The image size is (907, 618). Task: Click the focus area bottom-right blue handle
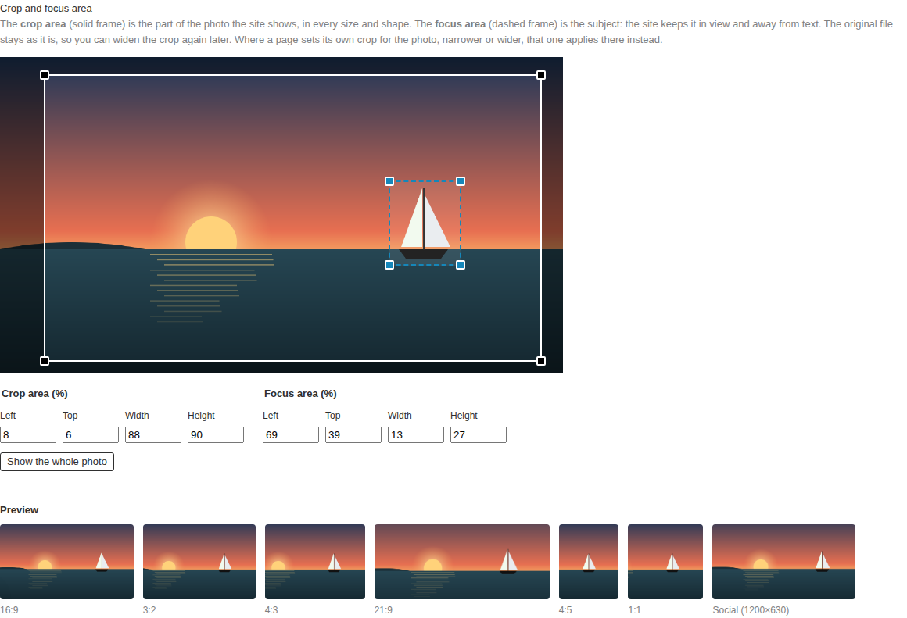point(461,265)
